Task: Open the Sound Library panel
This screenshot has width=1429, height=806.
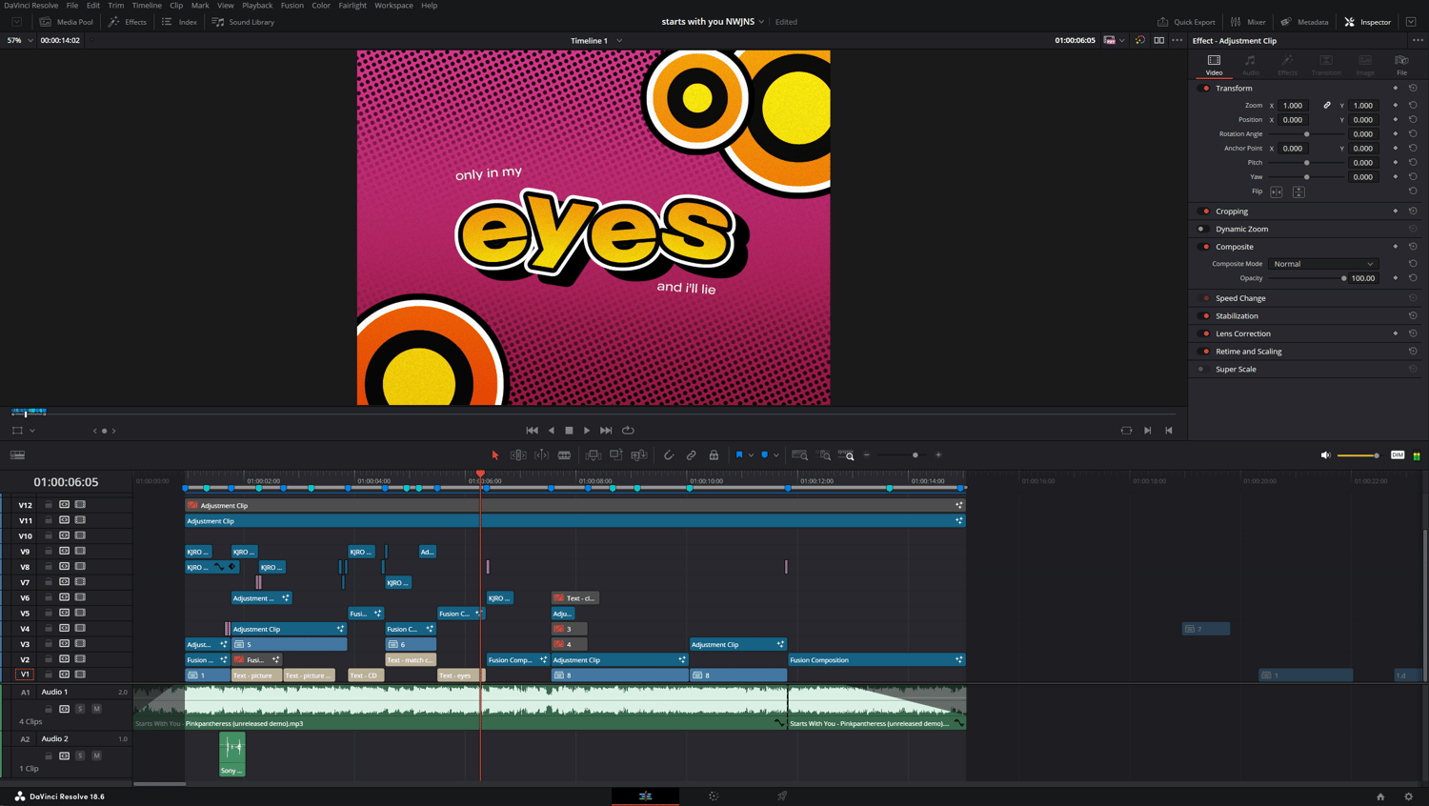Action: [x=243, y=22]
